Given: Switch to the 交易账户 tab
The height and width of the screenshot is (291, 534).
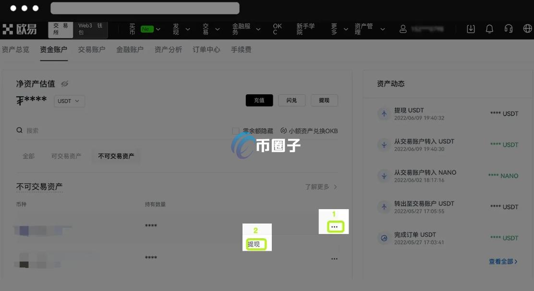Looking at the screenshot, I should click(x=91, y=49).
